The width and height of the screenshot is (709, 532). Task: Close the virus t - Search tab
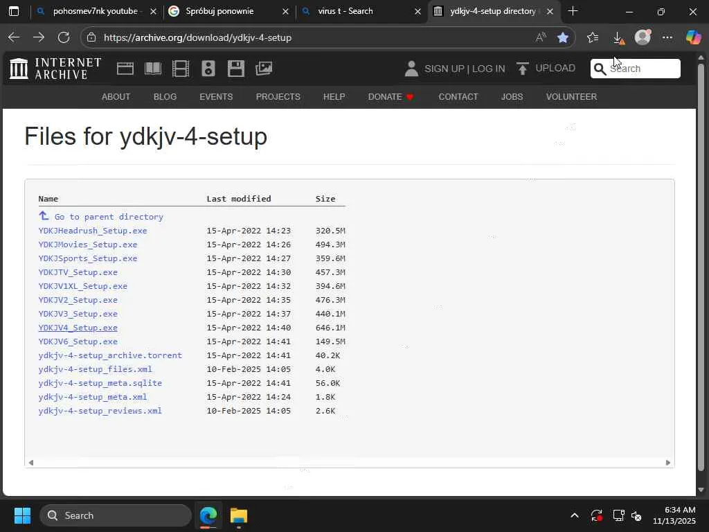(418, 11)
